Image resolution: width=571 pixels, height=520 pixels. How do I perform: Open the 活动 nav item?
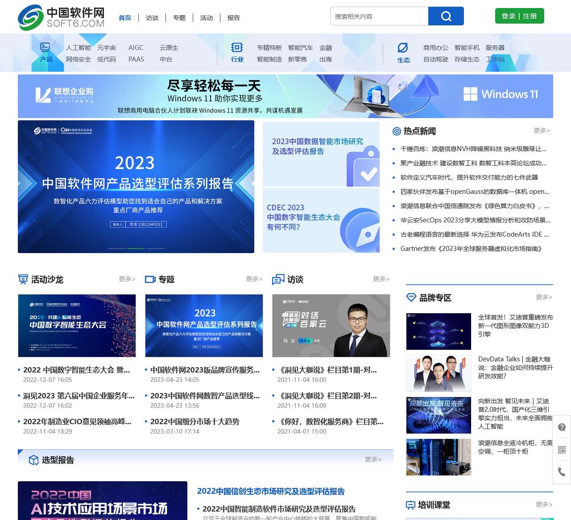(207, 18)
